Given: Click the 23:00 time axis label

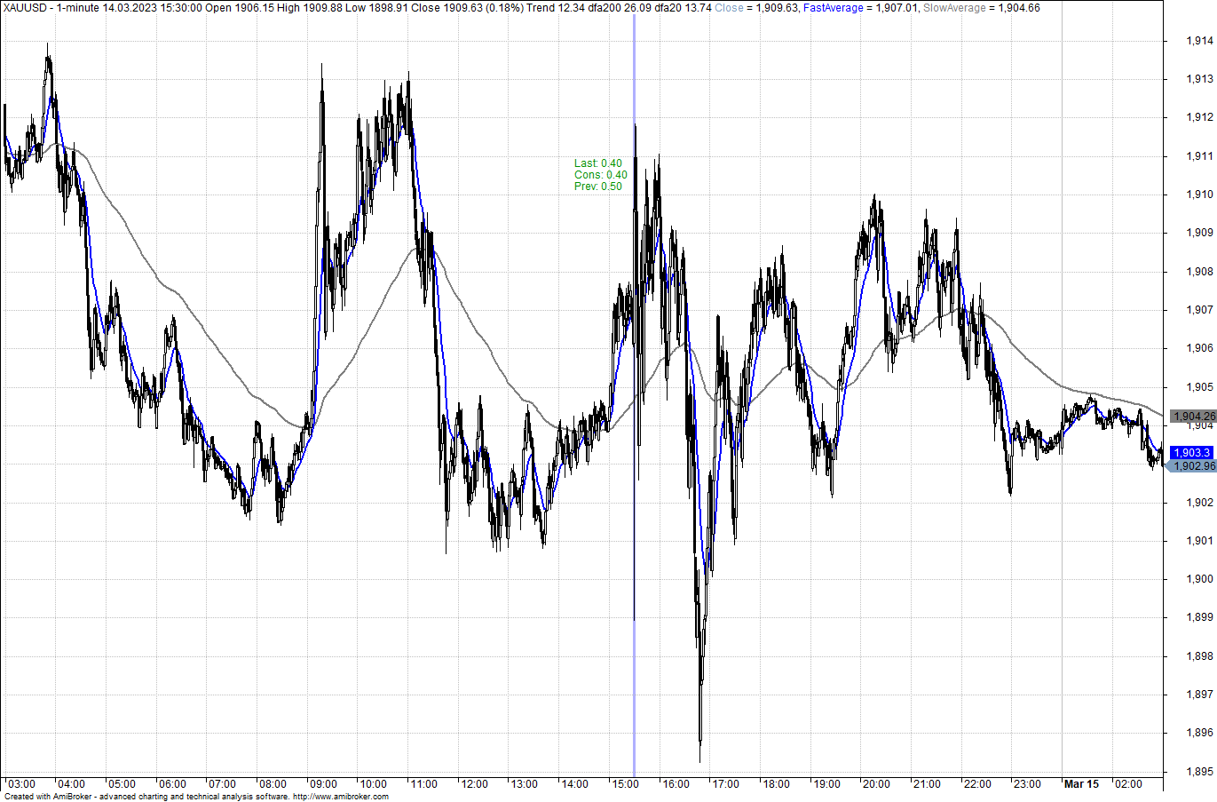Looking at the screenshot, I should coord(1027,784).
